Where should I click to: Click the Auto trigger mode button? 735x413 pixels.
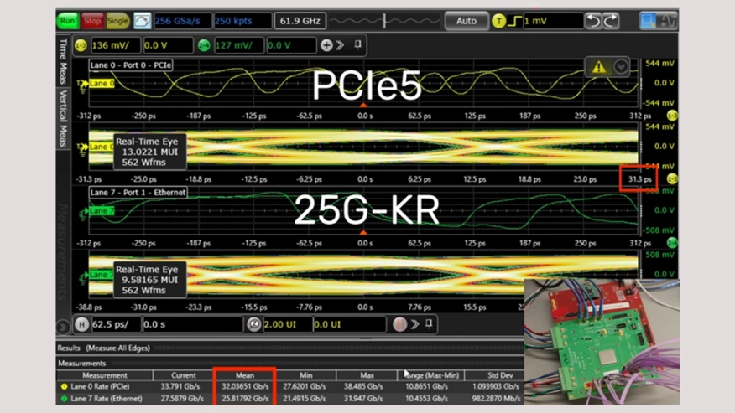[x=466, y=21]
